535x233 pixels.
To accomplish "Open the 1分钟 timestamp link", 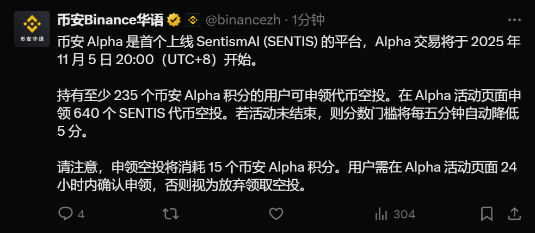I will [x=308, y=21].
